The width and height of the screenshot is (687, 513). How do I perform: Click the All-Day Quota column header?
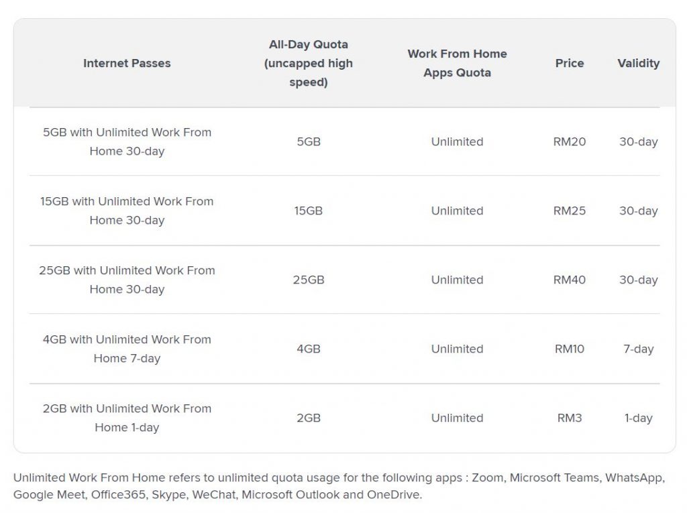pos(309,63)
